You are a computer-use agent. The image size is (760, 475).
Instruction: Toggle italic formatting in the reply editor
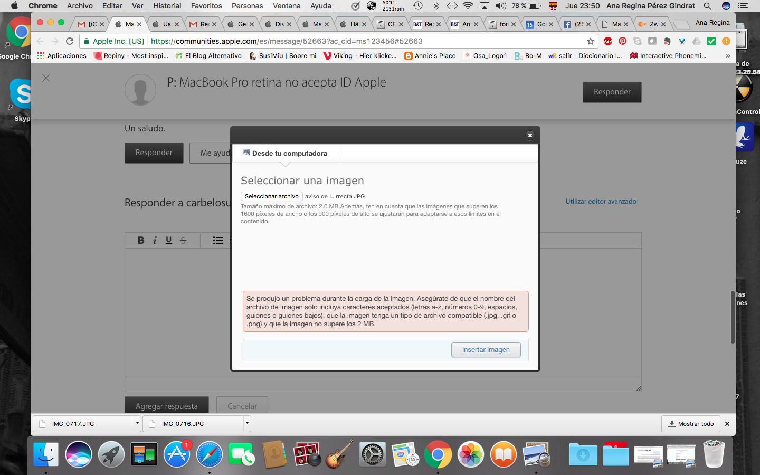click(x=155, y=240)
